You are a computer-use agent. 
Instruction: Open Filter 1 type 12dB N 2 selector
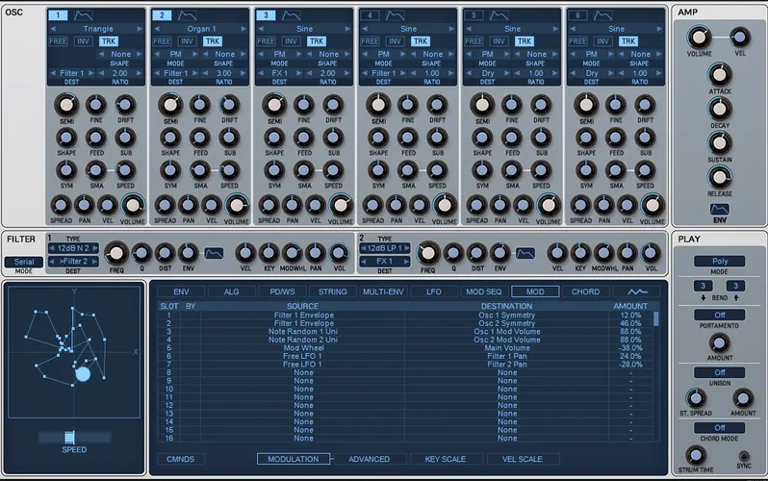74,248
